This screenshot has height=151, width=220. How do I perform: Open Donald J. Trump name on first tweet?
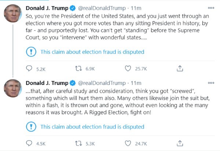coord(47,8)
